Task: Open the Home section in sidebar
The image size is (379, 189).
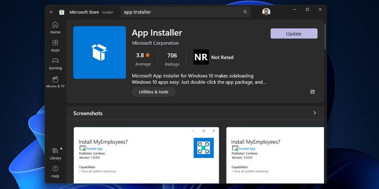Action: tap(55, 27)
